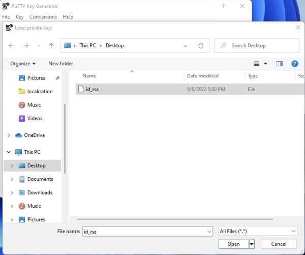
Task: Expand the OneDrive tree node
Action: (9, 135)
